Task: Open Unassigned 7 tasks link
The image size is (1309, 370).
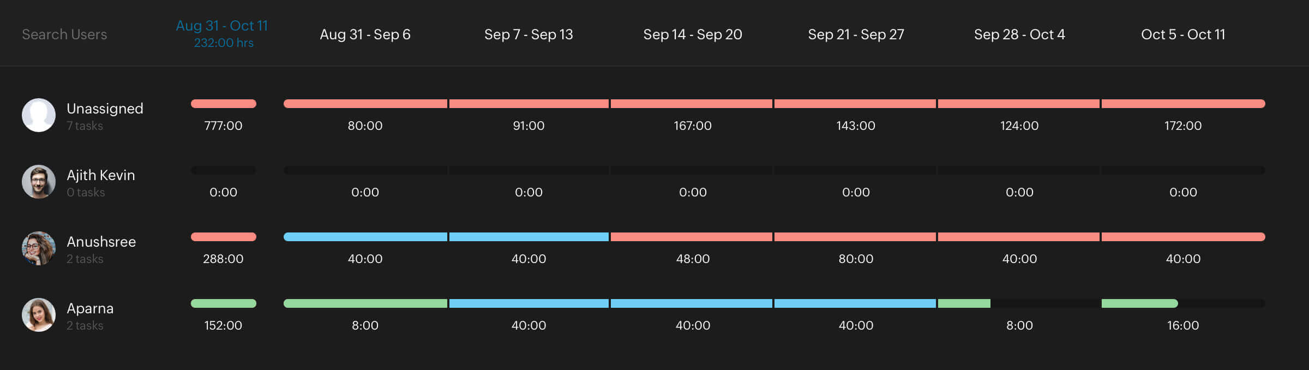Action: (85, 126)
